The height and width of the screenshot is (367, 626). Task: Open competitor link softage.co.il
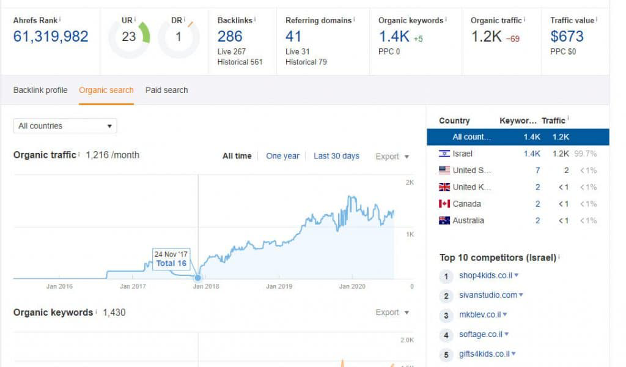(481, 334)
